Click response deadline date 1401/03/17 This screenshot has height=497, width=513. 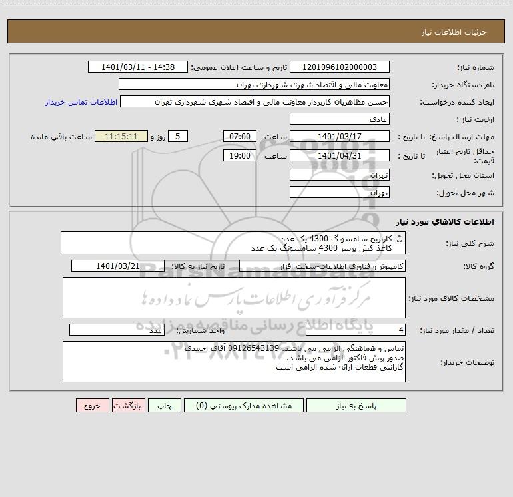(x=340, y=136)
